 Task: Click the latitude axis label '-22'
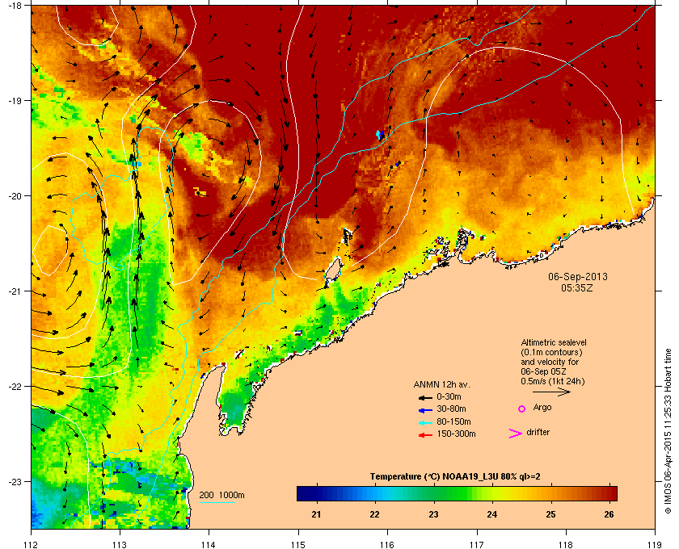(x=15, y=387)
